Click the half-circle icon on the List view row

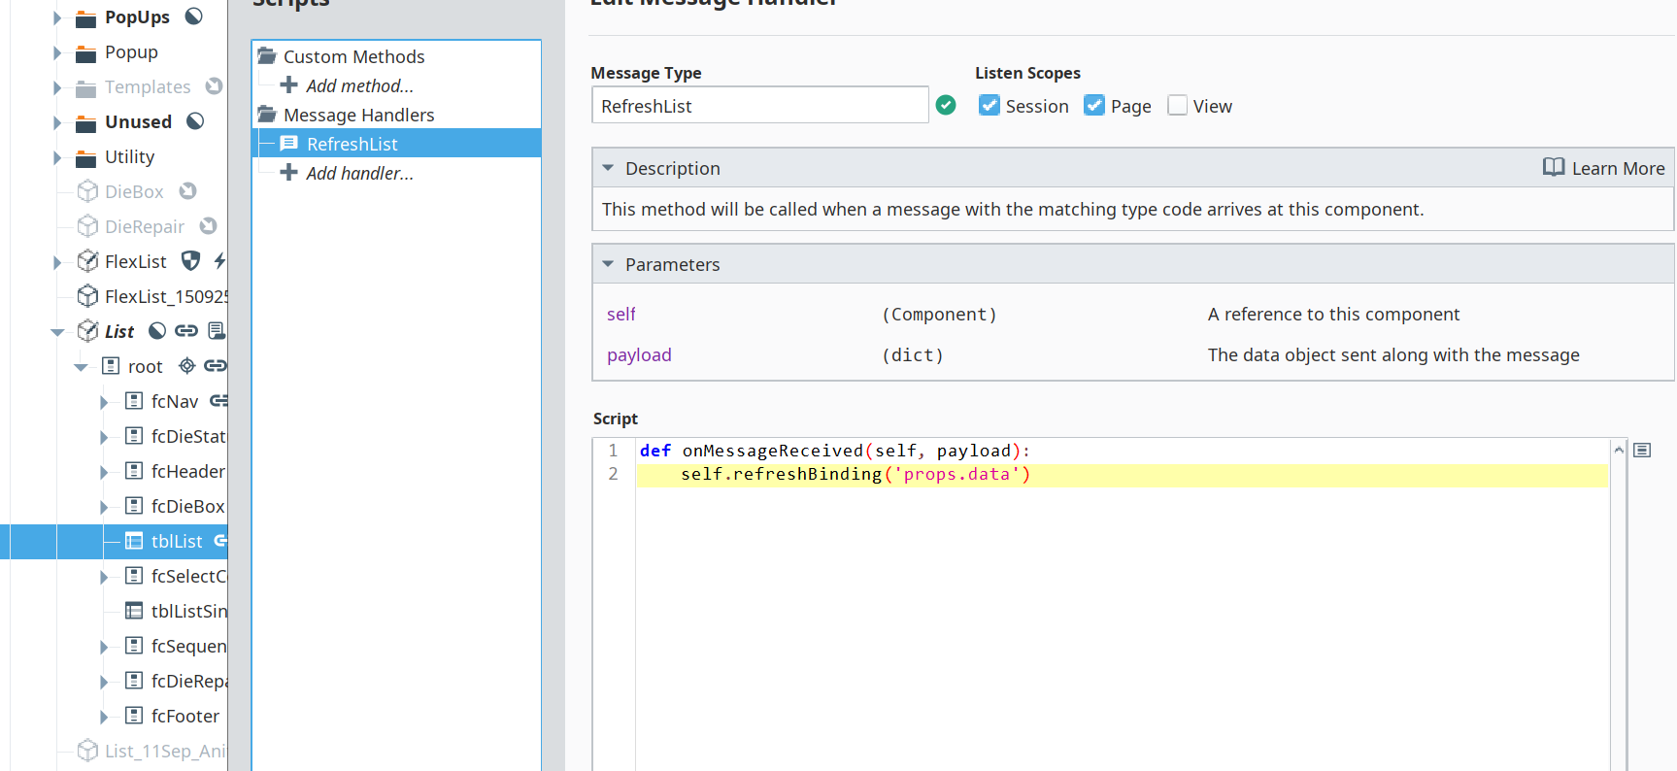click(x=157, y=331)
